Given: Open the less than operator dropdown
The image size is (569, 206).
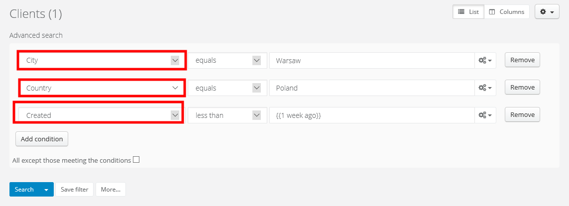Looking at the screenshot, I should click(228, 115).
